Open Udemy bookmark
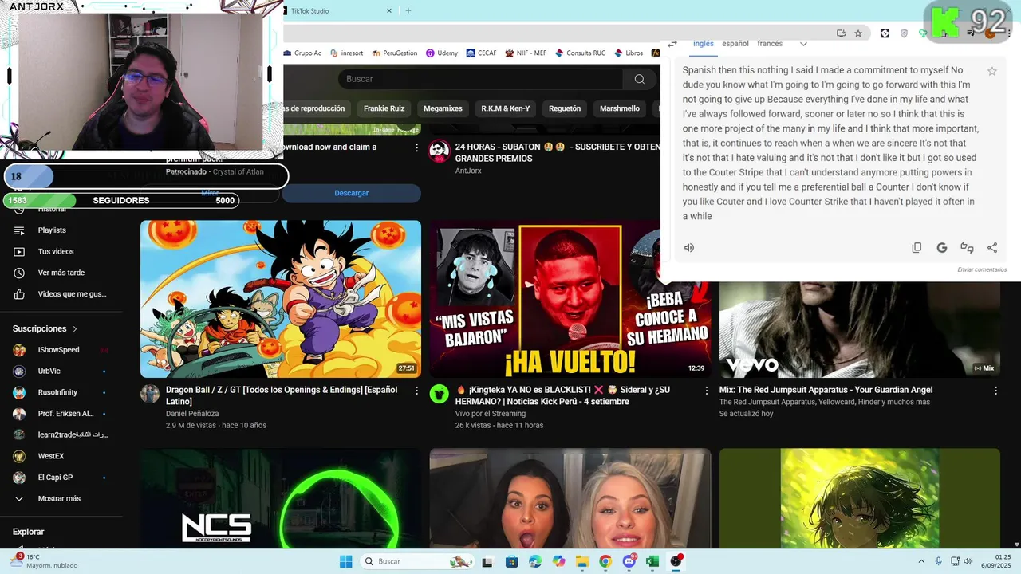 (x=442, y=53)
